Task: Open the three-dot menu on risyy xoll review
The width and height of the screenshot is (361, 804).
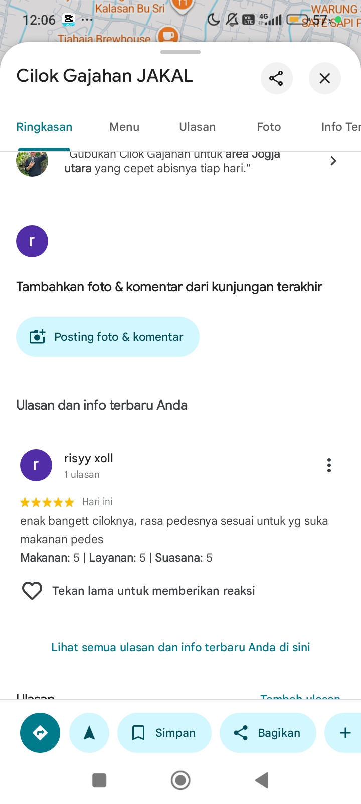Action: point(329,465)
